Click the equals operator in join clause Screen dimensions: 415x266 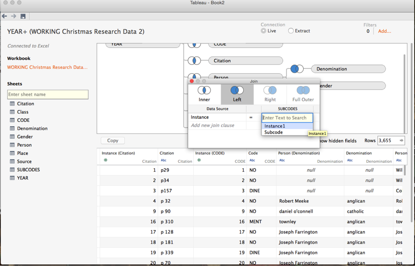[251, 117]
